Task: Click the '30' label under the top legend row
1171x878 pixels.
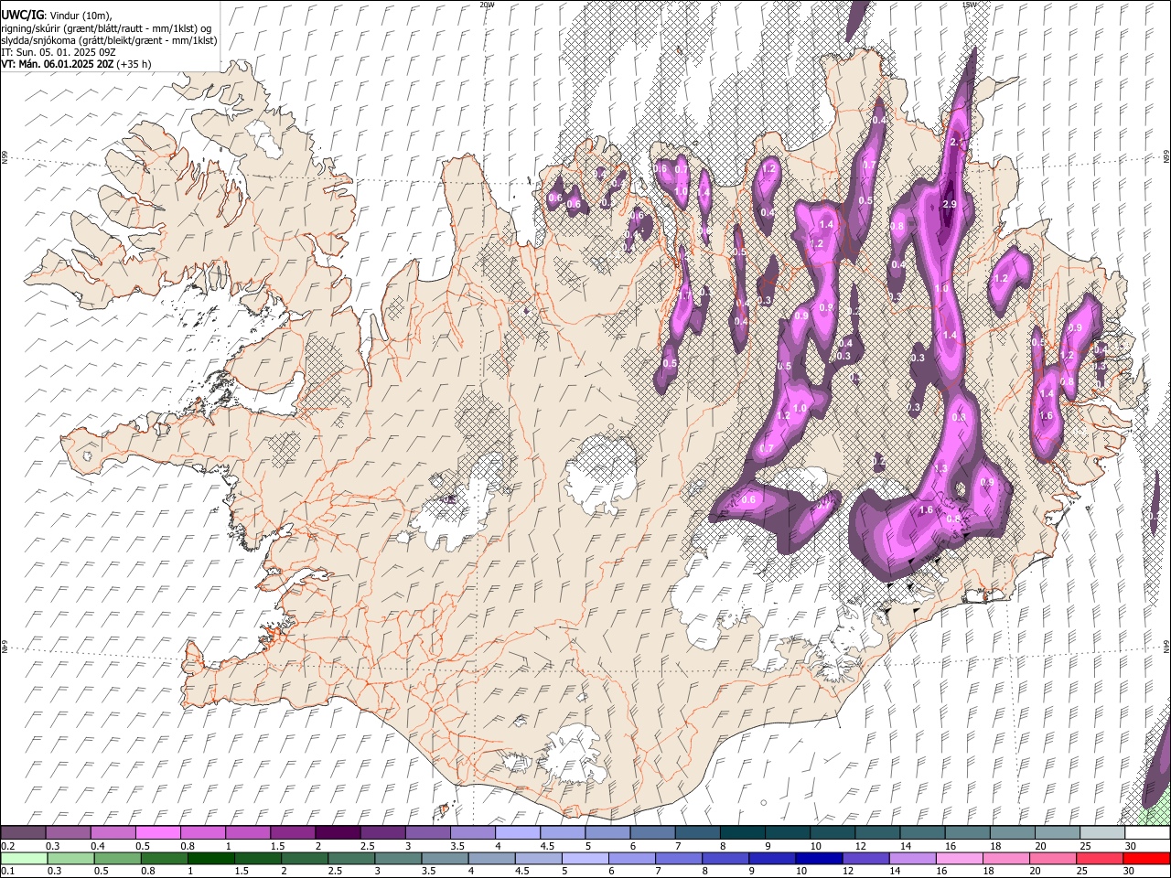Action: [x=1131, y=846]
